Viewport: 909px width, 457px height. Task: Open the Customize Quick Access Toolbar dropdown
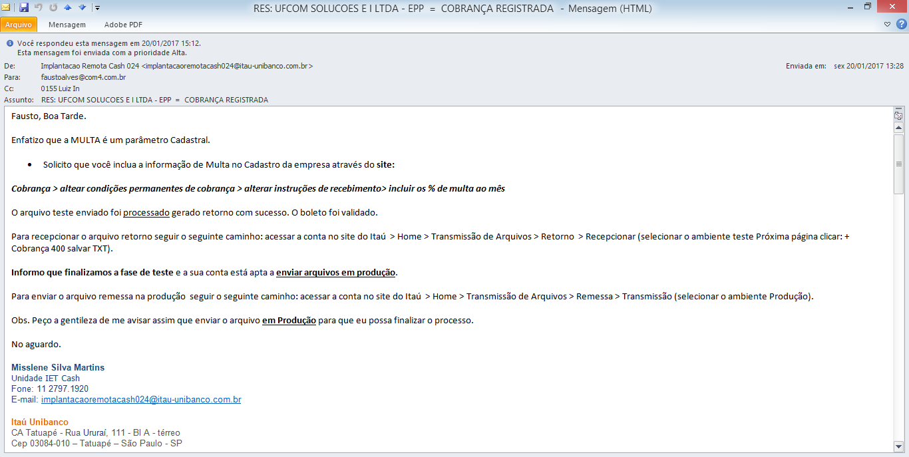coord(97,8)
